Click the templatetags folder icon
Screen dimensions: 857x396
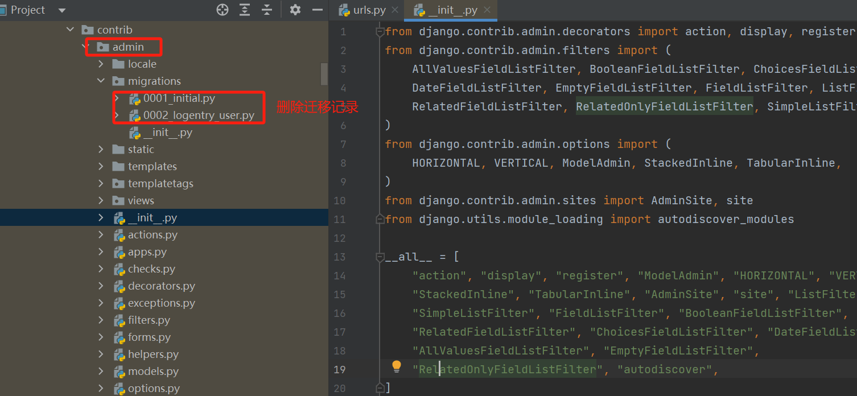[x=118, y=183]
